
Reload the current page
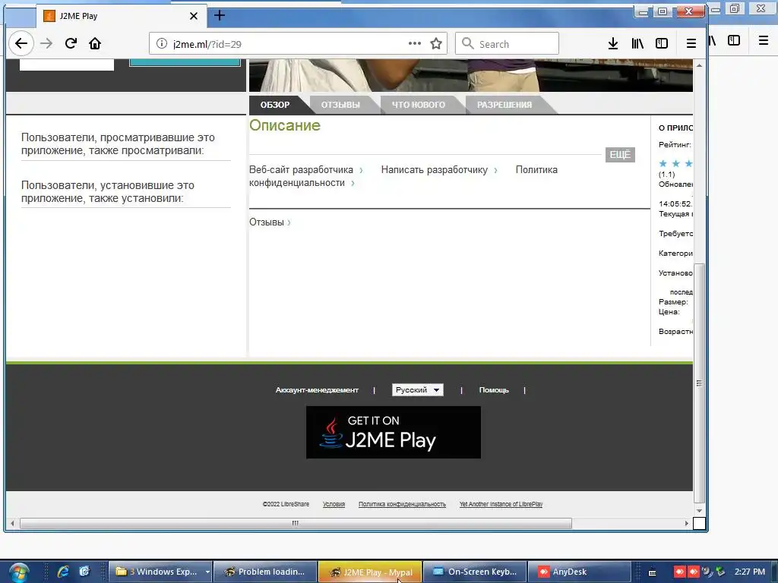pos(71,43)
